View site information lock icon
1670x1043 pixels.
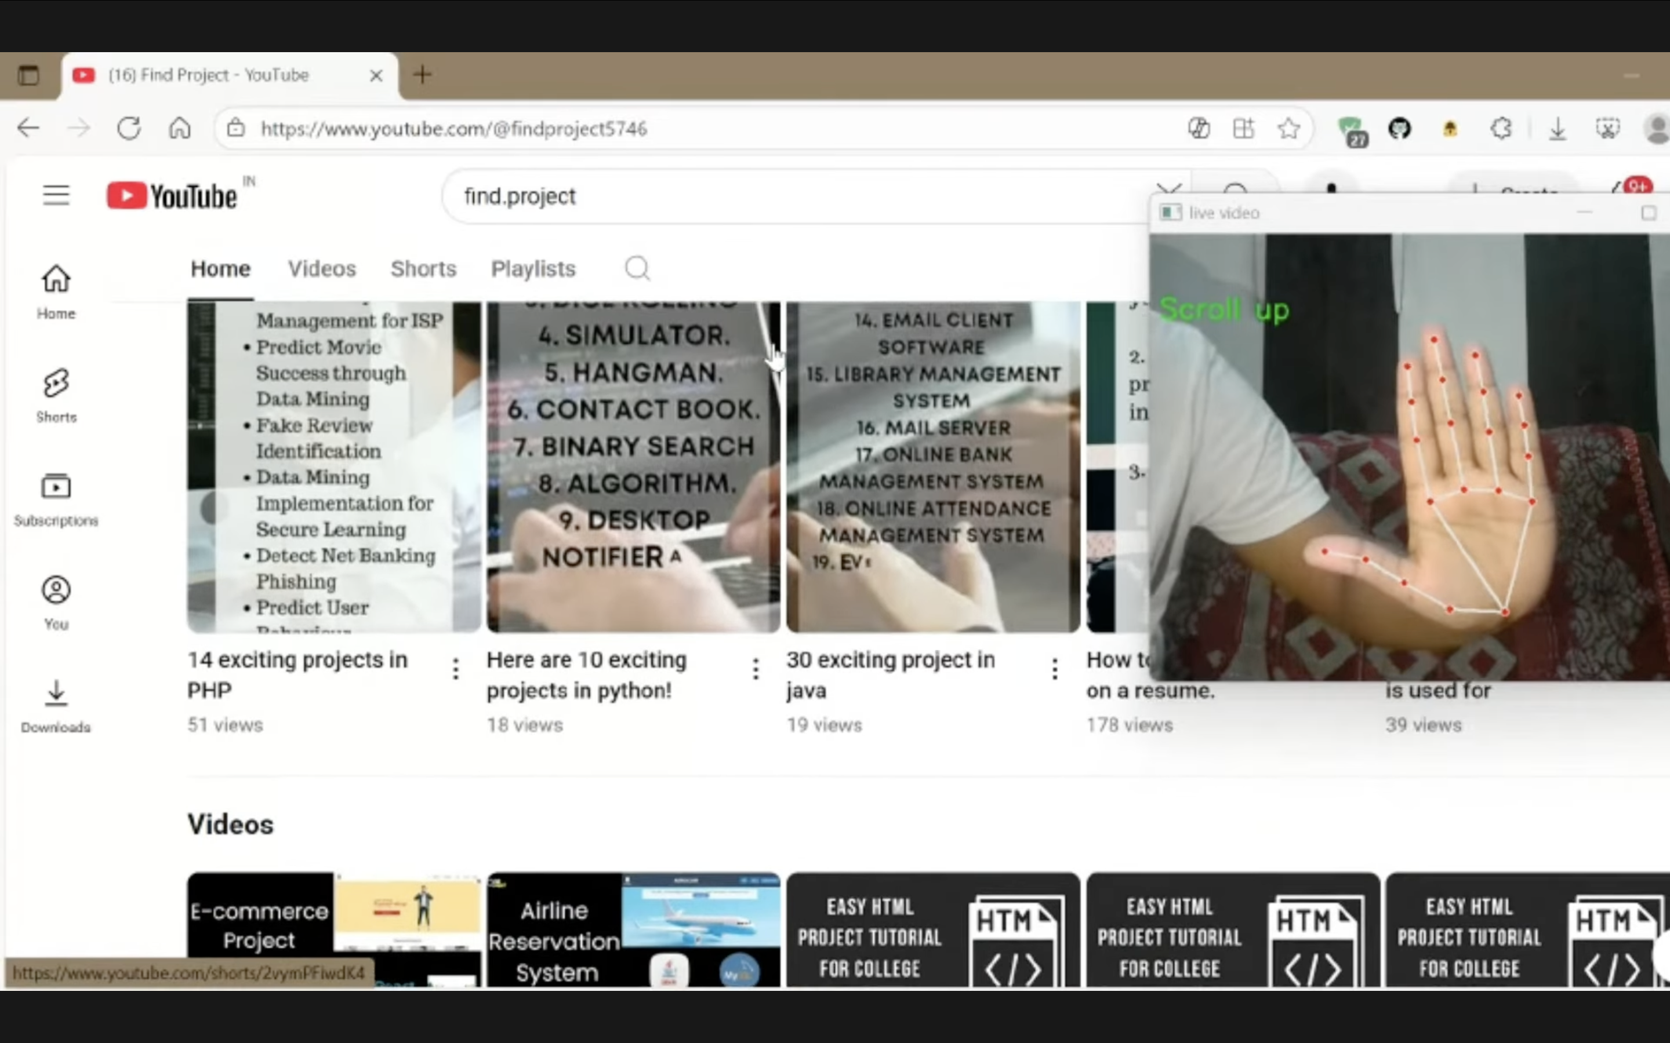point(236,128)
